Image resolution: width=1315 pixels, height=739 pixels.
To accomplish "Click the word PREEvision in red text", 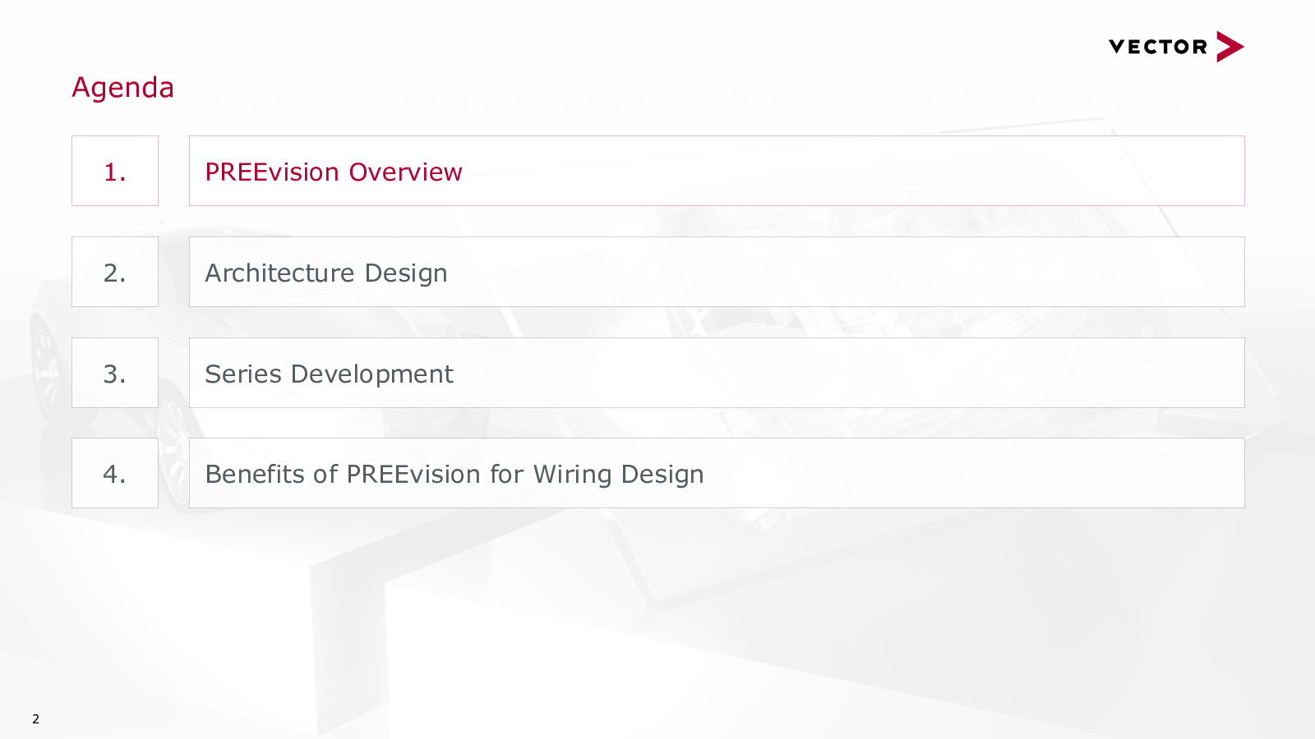I will [x=272, y=172].
